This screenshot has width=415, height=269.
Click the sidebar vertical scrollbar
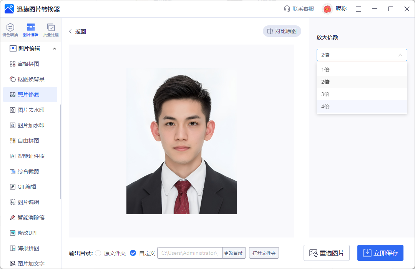(x=60, y=151)
